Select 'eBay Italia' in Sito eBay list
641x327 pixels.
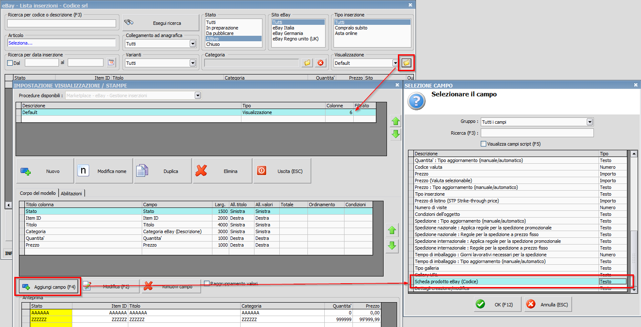point(298,28)
